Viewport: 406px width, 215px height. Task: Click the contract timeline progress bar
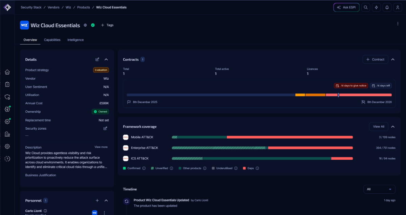pos(259,95)
